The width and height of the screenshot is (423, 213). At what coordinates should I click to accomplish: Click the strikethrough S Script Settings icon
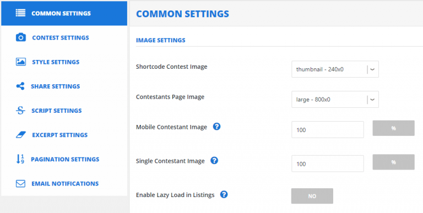pos(20,111)
